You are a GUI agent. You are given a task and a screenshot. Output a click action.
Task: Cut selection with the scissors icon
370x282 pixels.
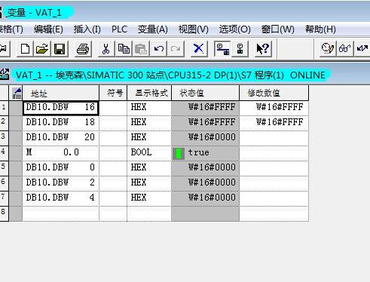(x=106, y=48)
